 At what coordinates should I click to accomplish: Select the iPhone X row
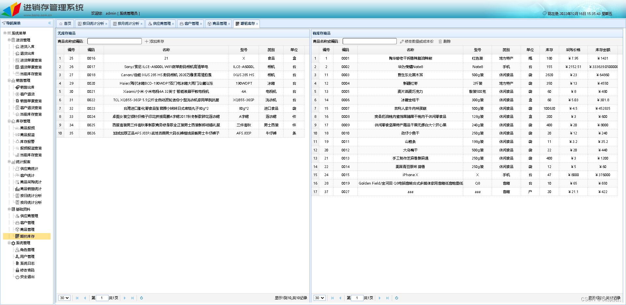pos(465,175)
